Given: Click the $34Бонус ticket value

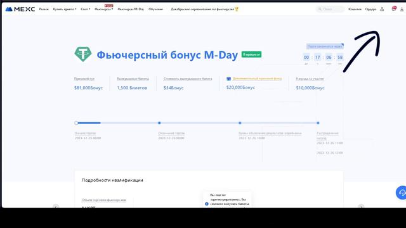Looking at the screenshot, I should pos(173,88).
